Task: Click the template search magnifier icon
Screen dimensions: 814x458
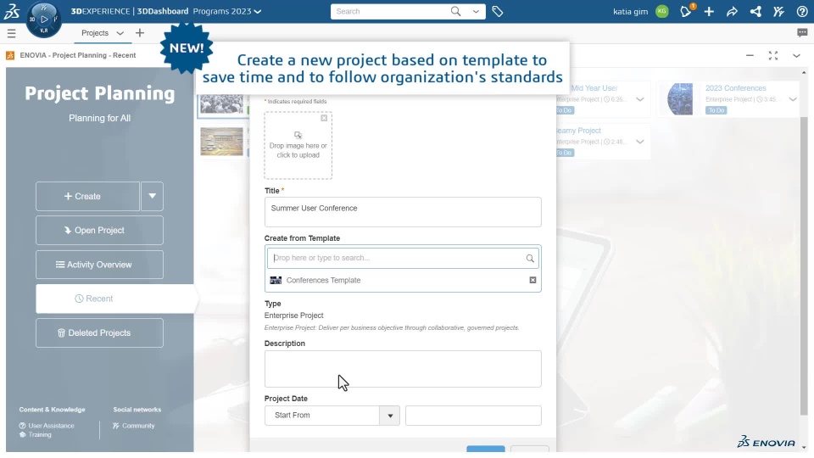Action: tap(530, 258)
